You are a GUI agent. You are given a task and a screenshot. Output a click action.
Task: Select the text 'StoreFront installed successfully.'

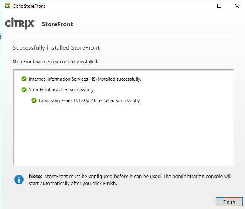[62, 90]
